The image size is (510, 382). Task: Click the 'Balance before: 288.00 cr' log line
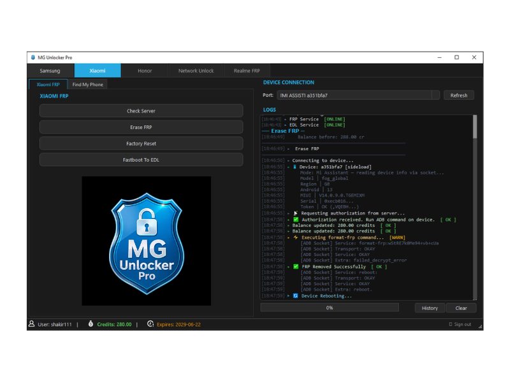click(331, 137)
